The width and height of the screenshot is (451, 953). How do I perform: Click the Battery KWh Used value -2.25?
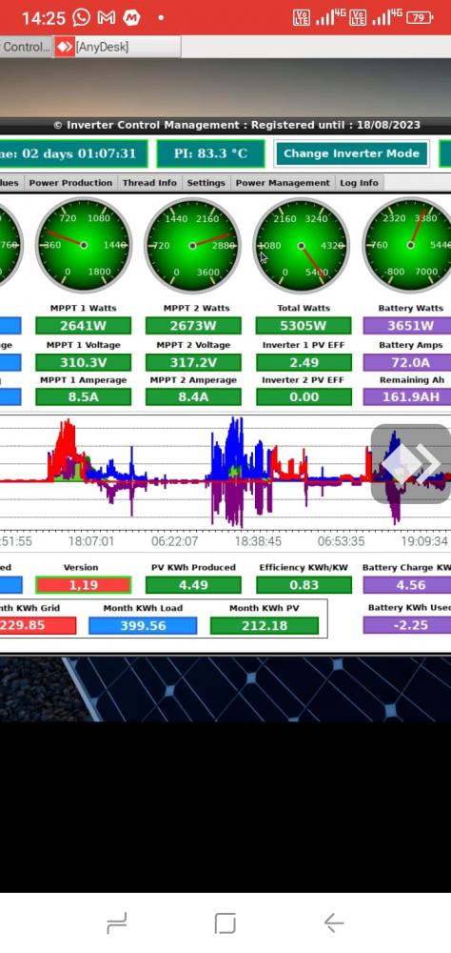407,625
